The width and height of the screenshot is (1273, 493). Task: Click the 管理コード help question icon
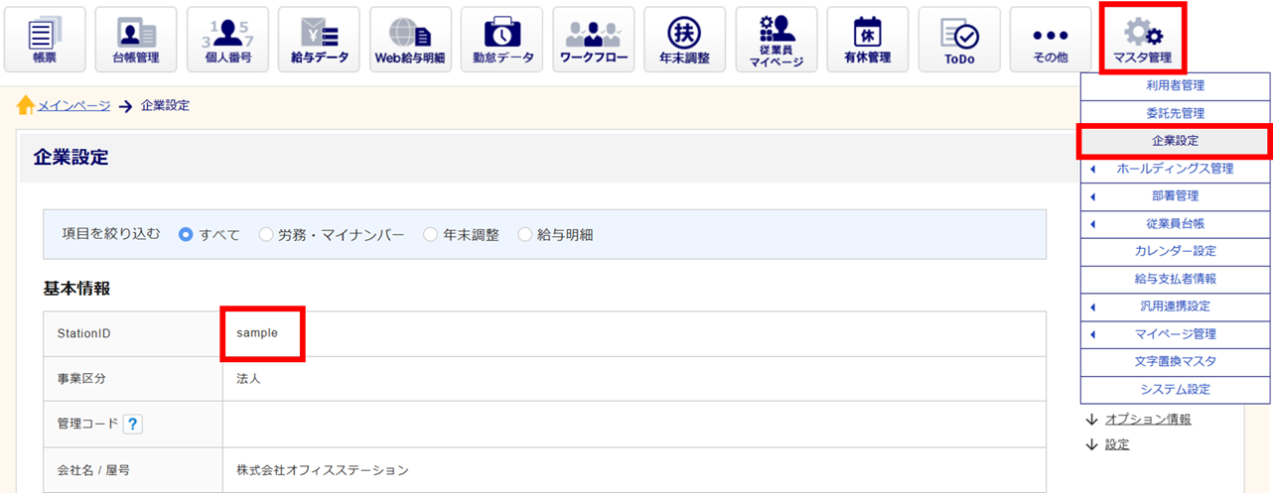coord(133,425)
